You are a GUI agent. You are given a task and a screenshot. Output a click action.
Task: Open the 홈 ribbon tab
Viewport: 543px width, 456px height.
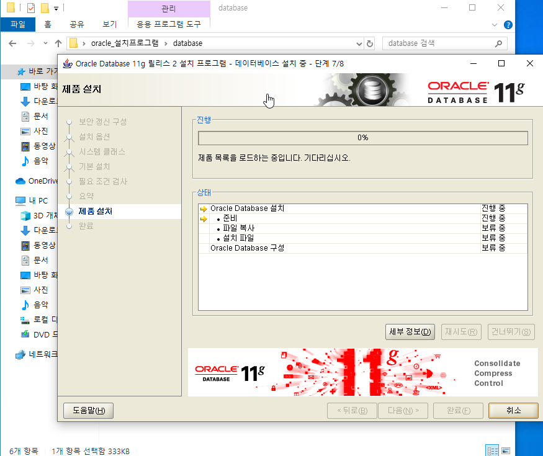click(48, 24)
